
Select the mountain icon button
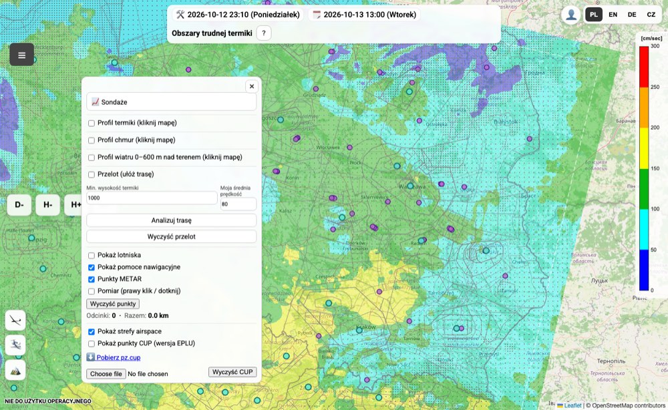click(x=15, y=371)
